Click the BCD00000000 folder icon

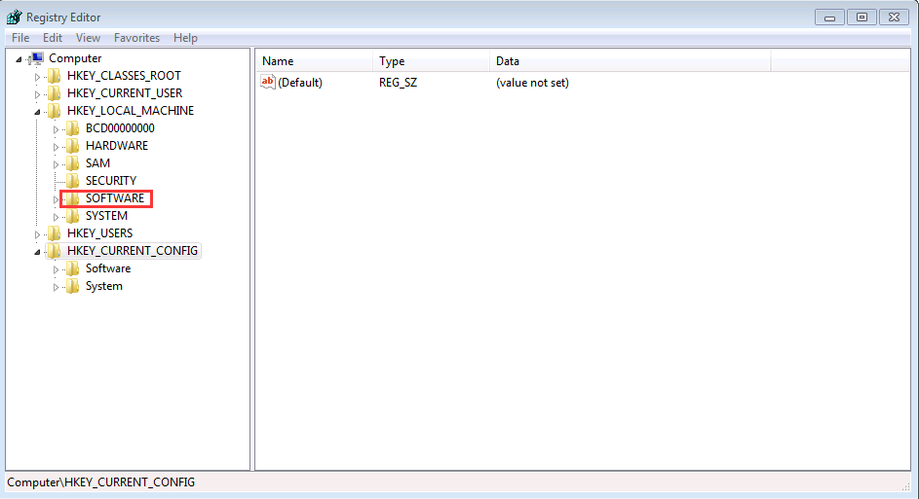pos(73,128)
